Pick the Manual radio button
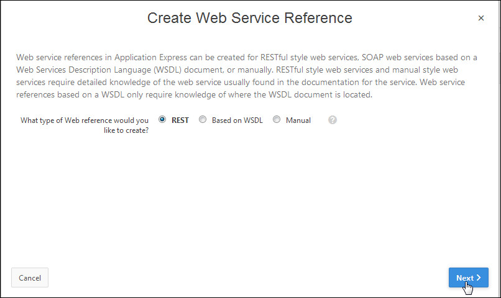 [x=277, y=120]
